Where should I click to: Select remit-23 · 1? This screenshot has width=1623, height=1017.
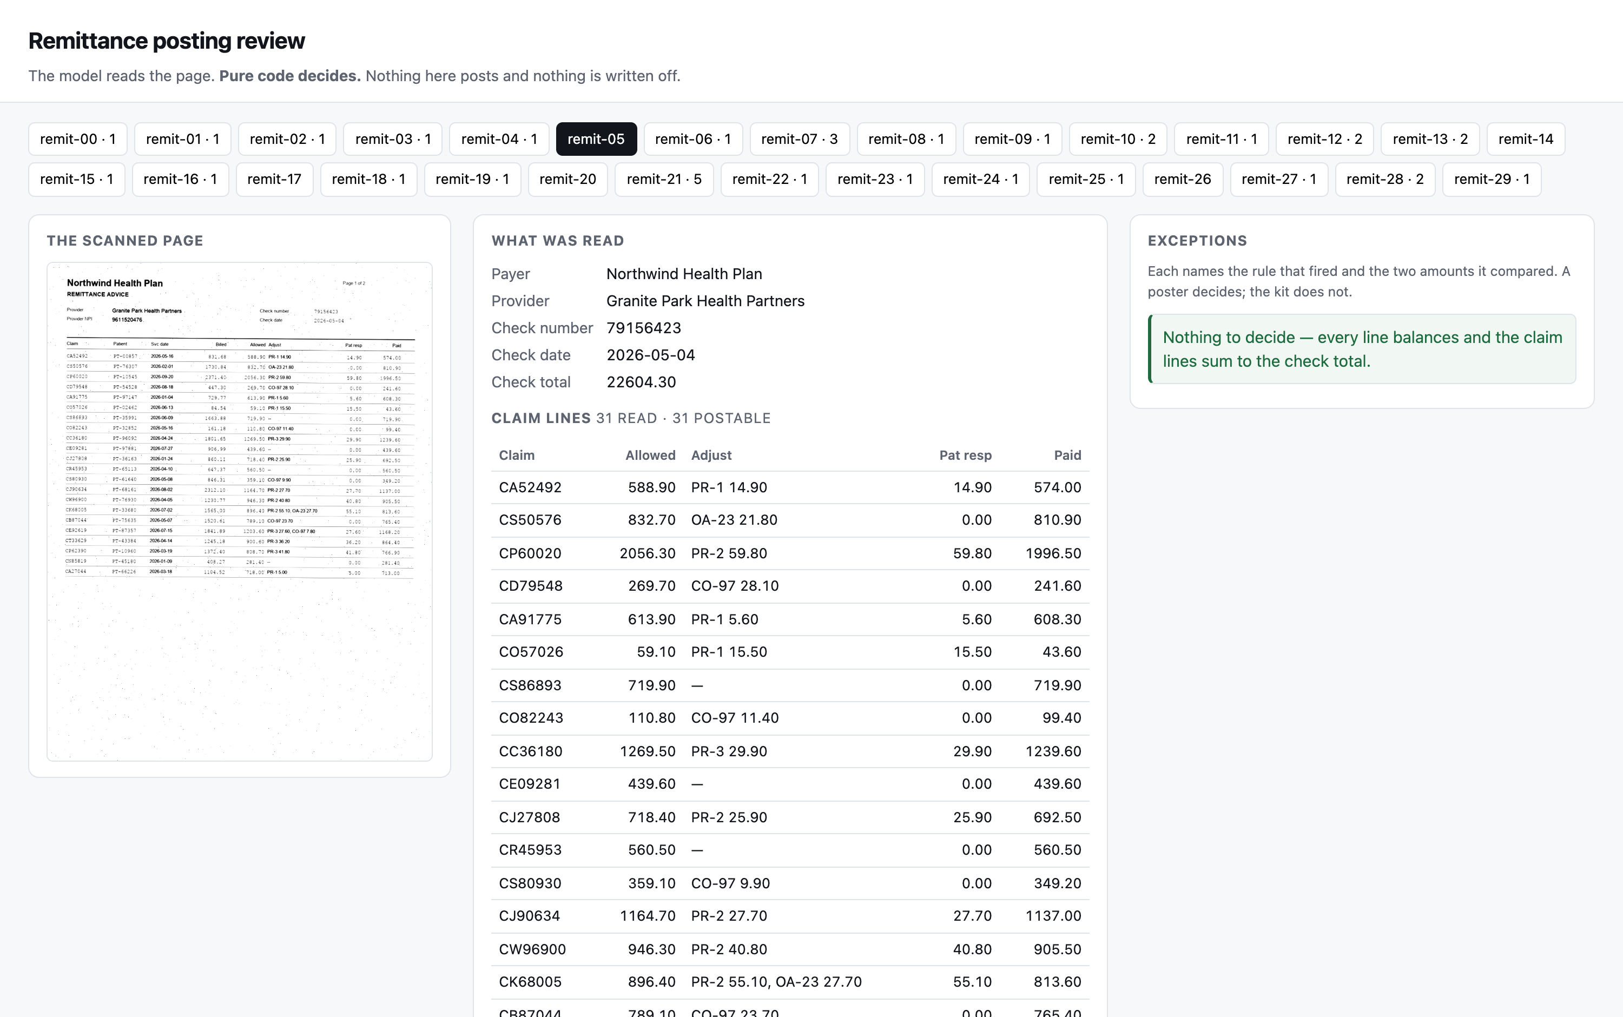(875, 179)
